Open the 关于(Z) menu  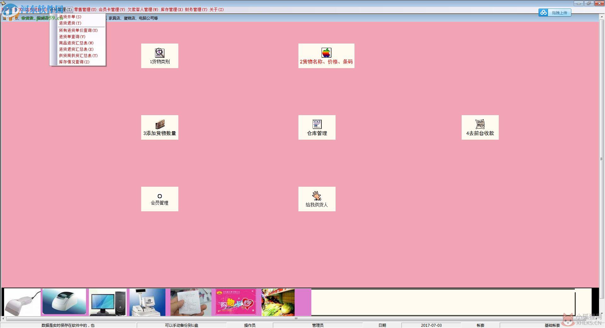click(x=216, y=9)
